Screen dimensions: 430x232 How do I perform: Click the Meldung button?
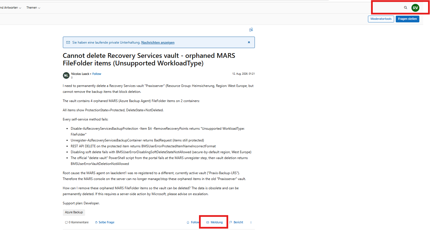click(215, 222)
